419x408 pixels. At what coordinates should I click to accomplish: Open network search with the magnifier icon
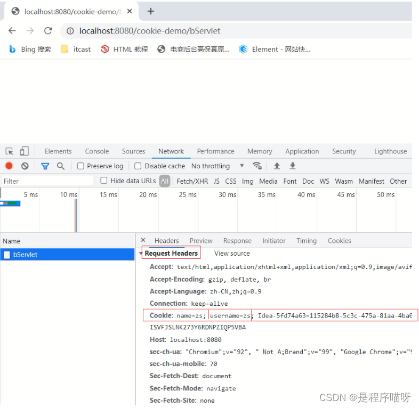point(61,166)
